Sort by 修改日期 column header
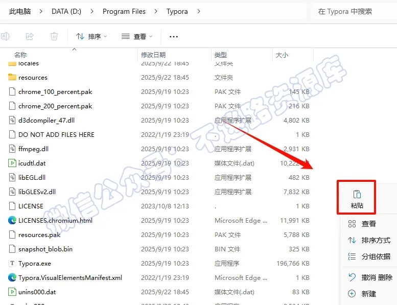397x305 pixels. pyautogui.click(x=153, y=55)
